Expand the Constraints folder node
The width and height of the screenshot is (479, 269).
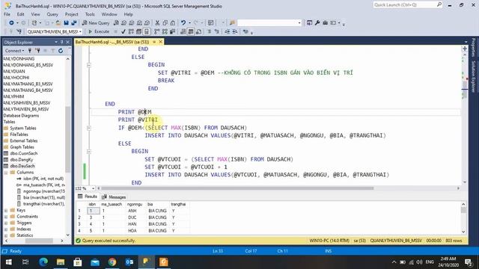6,217
